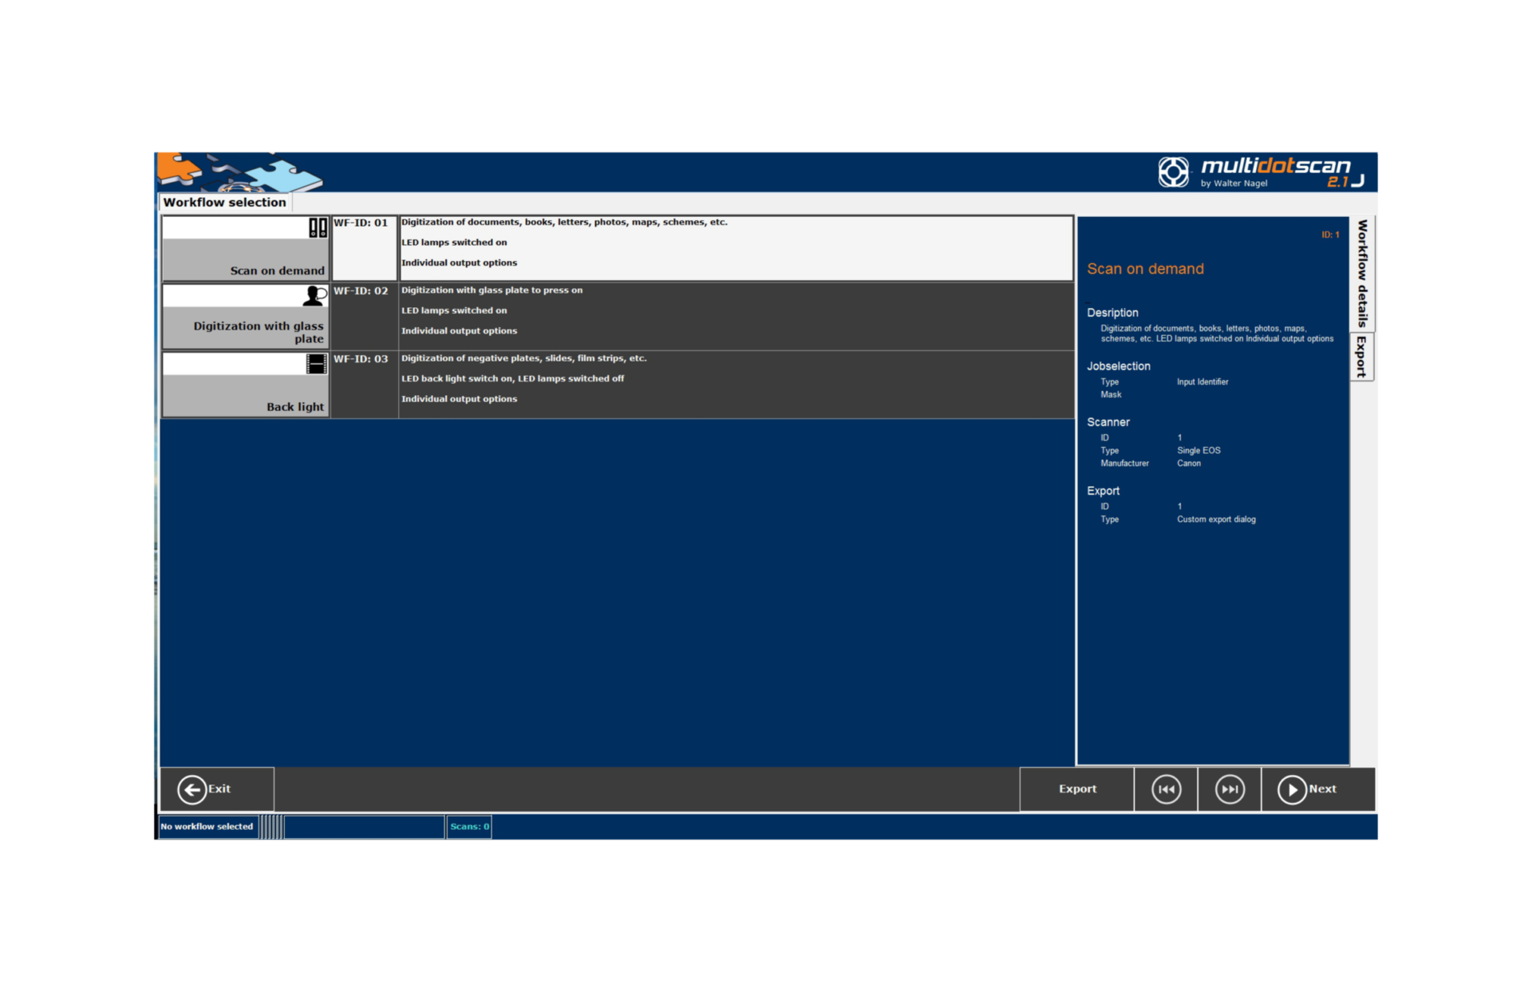Click the play icon on Next button

(x=1292, y=789)
